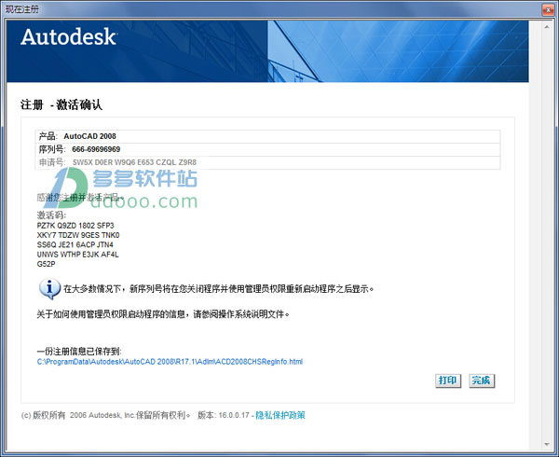Click the line beginning 关于如何使用管理员权限
The image size is (559, 457).
pyautogui.click(x=163, y=314)
